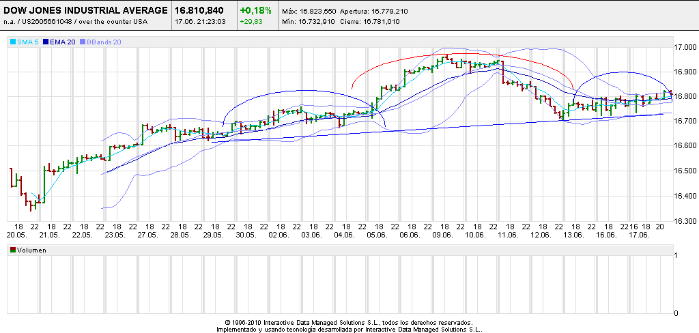Click the Cierre: 16.781,010 value
The width and height of the screenshot is (699, 333).
coord(369,21)
